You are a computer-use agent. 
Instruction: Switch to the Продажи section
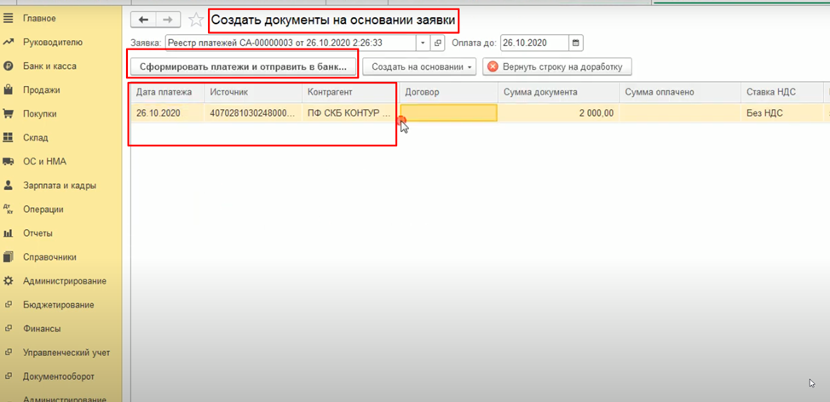point(41,90)
